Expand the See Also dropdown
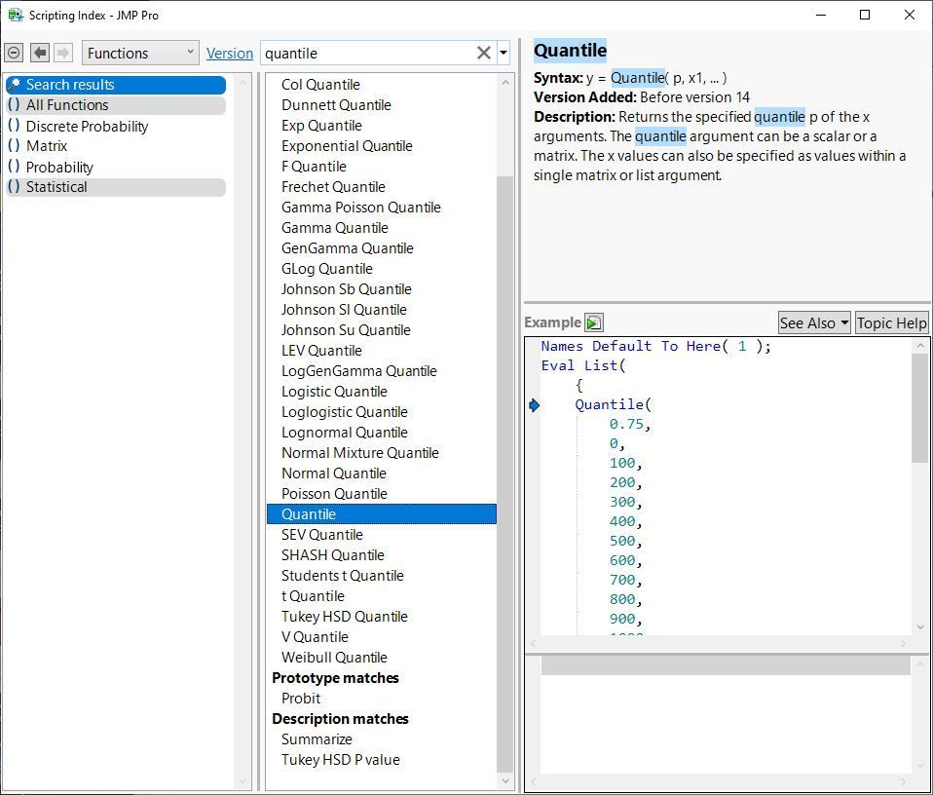Image resolution: width=933 pixels, height=795 pixels. [814, 322]
